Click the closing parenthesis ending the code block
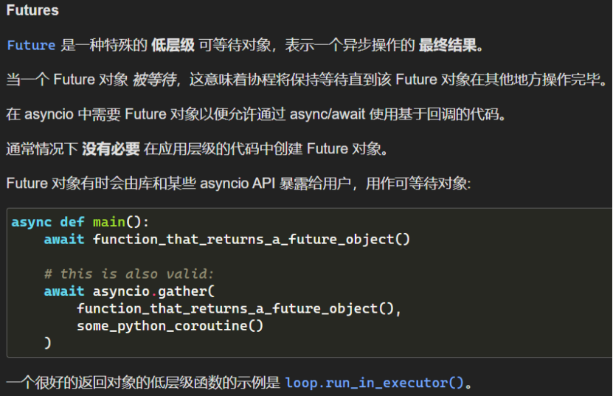The width and height of the screenshot is (613, 396). click(x=48, y=342)
